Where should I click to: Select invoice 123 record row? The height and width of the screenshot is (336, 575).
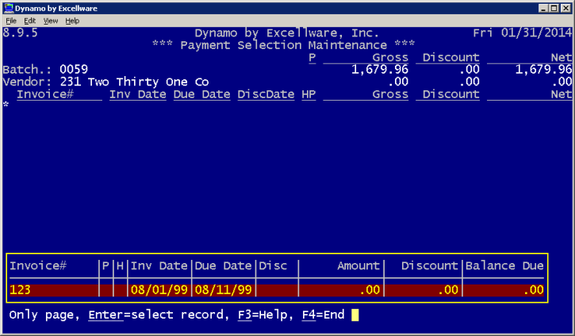point(277,290)
